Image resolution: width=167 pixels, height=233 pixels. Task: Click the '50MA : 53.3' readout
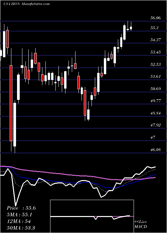(21, 228)
